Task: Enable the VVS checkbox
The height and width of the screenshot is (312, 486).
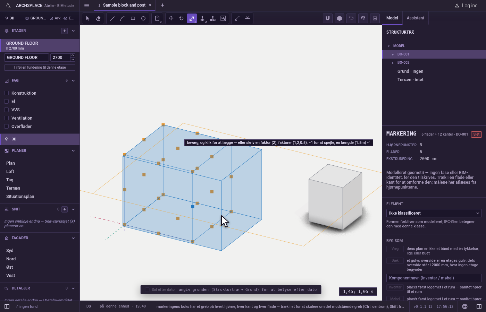Action: coord(6,110)
